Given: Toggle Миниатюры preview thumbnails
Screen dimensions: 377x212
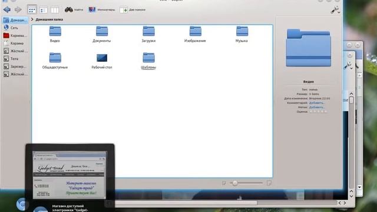Looking at the screenshot, I should coord(101,9).
